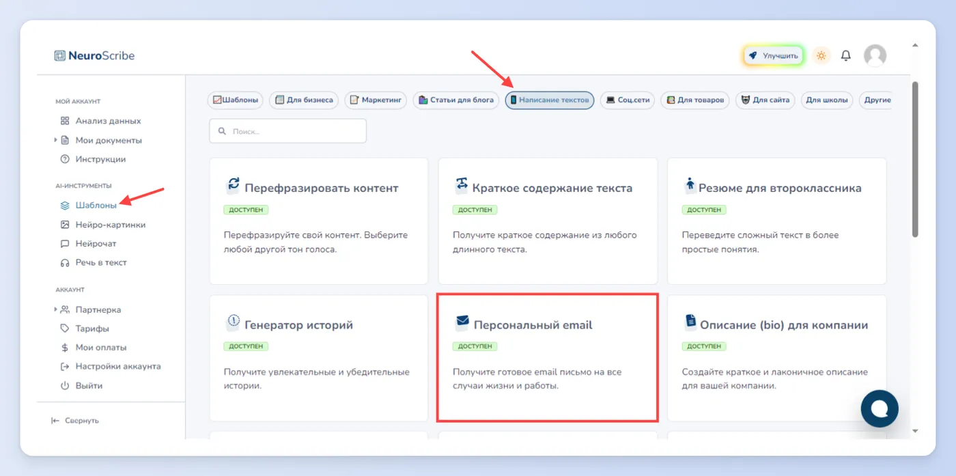Select the Для сайта tab

765,100
